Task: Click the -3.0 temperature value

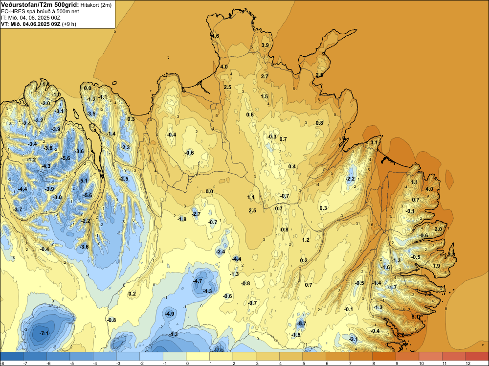Action: click(x=57, y=197)
